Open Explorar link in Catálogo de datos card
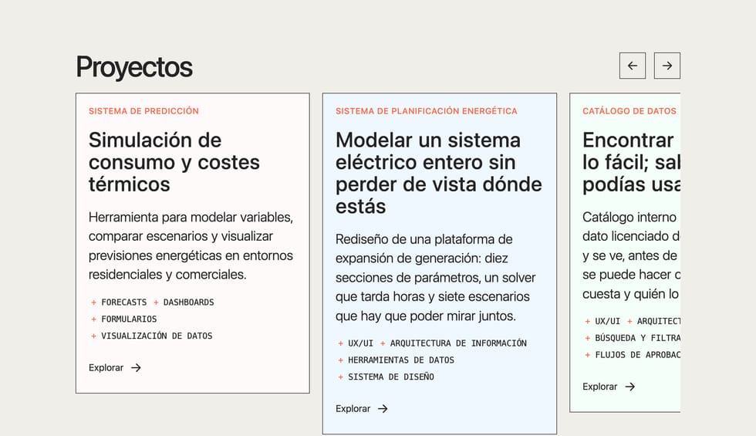Screen dimensions: 756x436 tap(609, 387)
